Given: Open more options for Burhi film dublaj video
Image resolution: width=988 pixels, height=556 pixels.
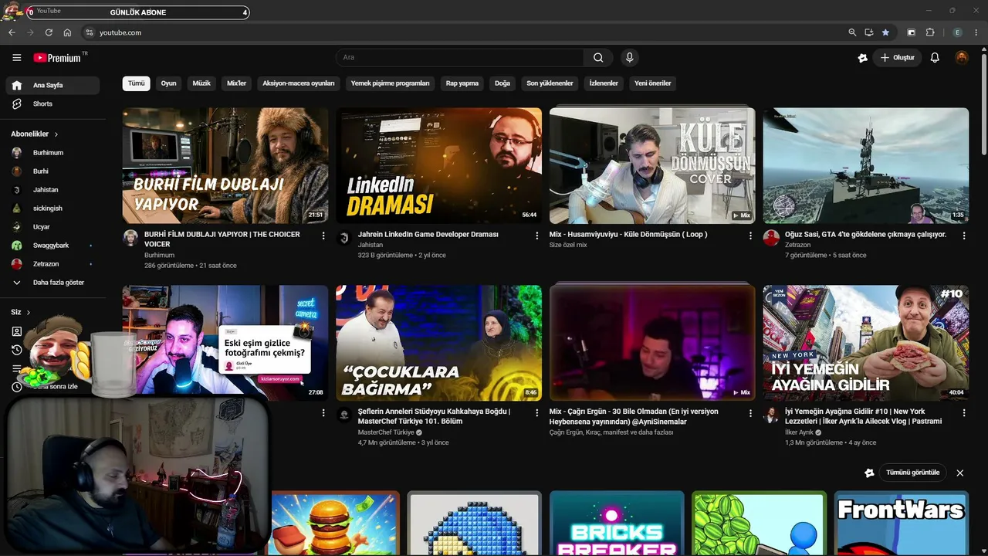Looking at the screenshot, I should 323,236.
